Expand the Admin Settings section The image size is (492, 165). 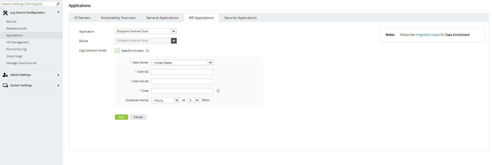(58, 75)
